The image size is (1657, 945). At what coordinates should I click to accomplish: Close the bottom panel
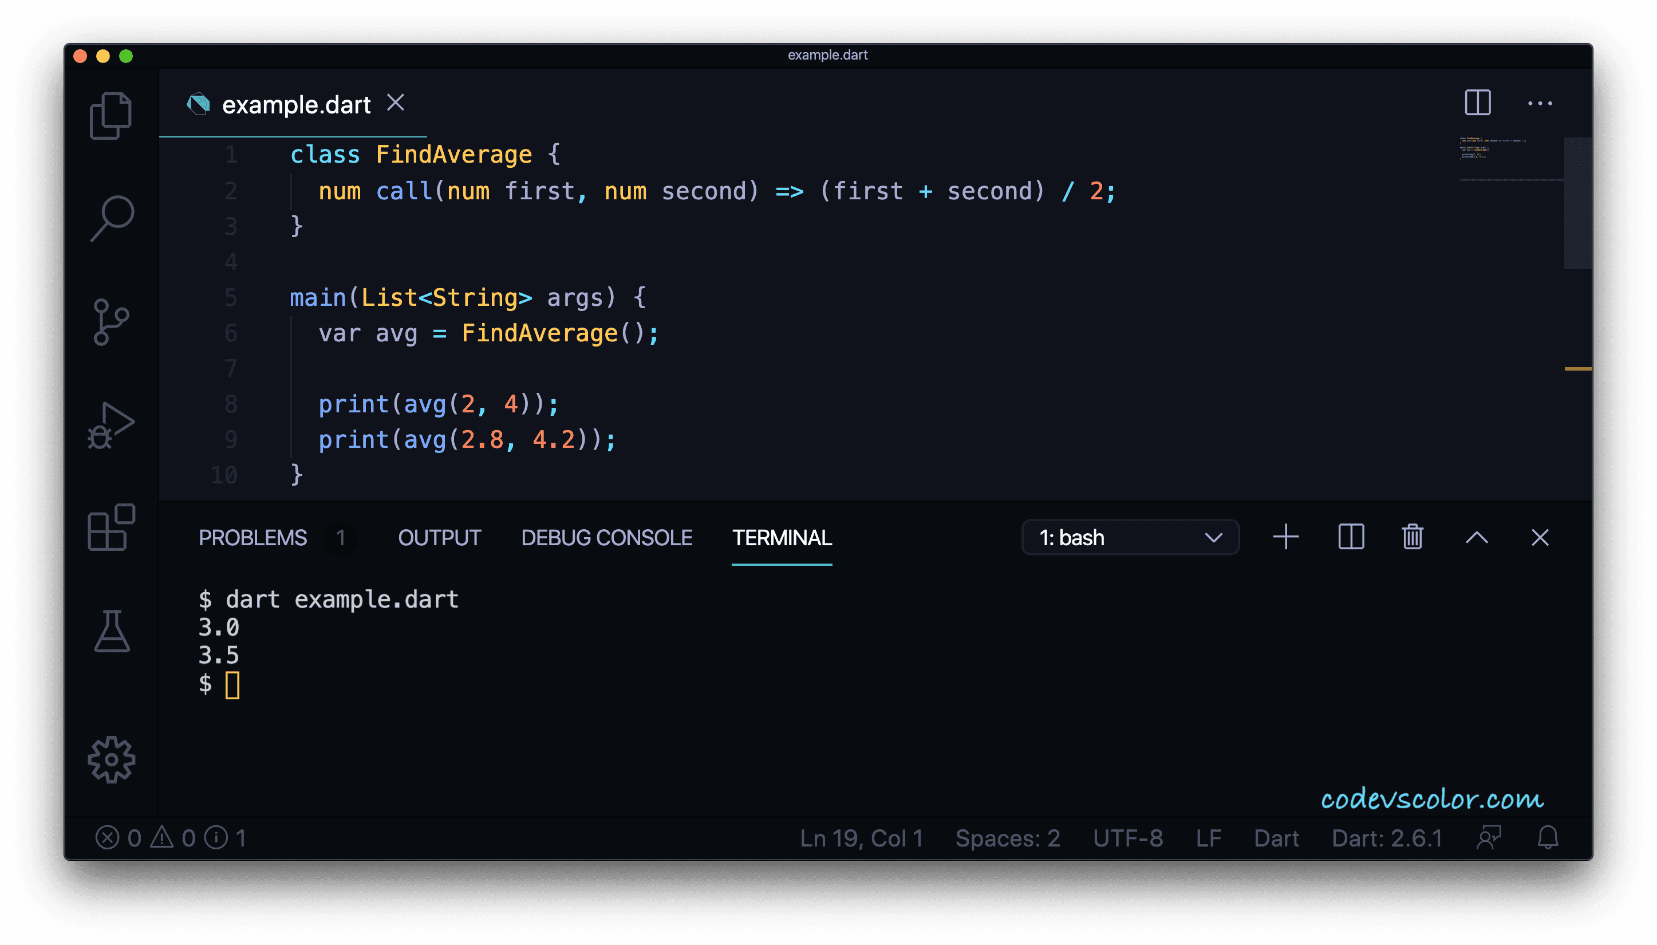1540,537
